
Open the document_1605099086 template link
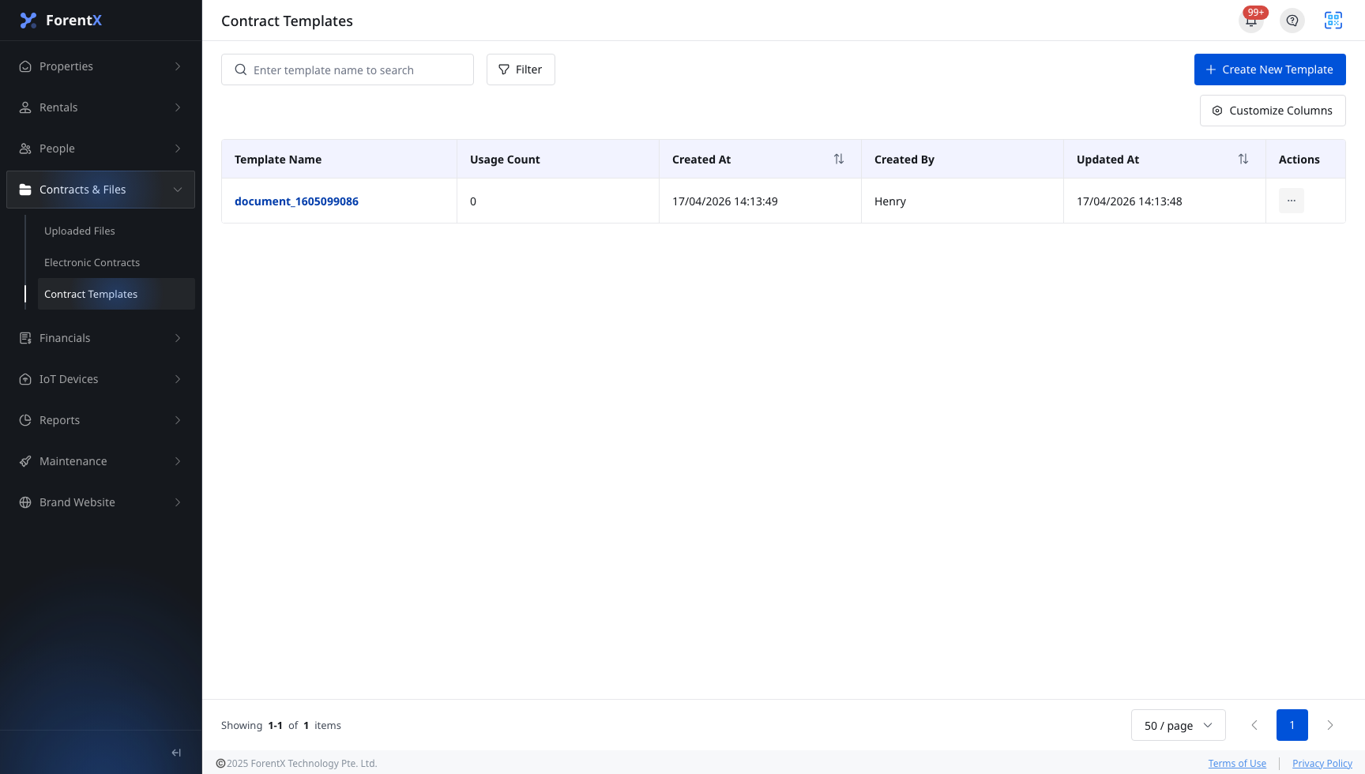[x=296, y=201]
